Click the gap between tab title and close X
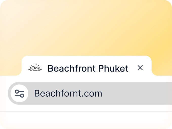172x129 pixels. coord(133,68)
